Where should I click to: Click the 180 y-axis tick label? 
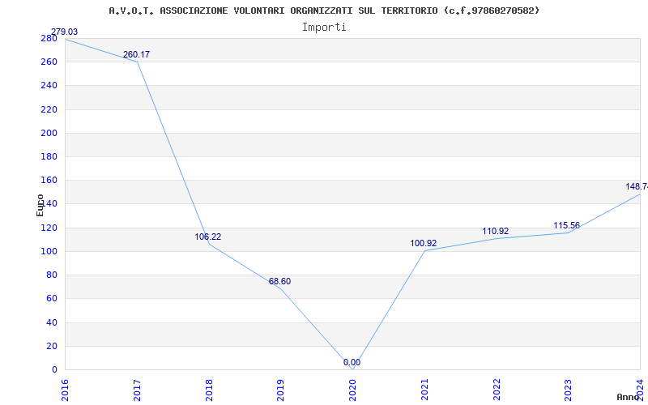click(49, 156)
